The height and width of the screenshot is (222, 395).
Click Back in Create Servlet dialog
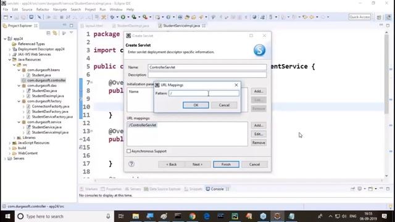[x=172, y=165]
